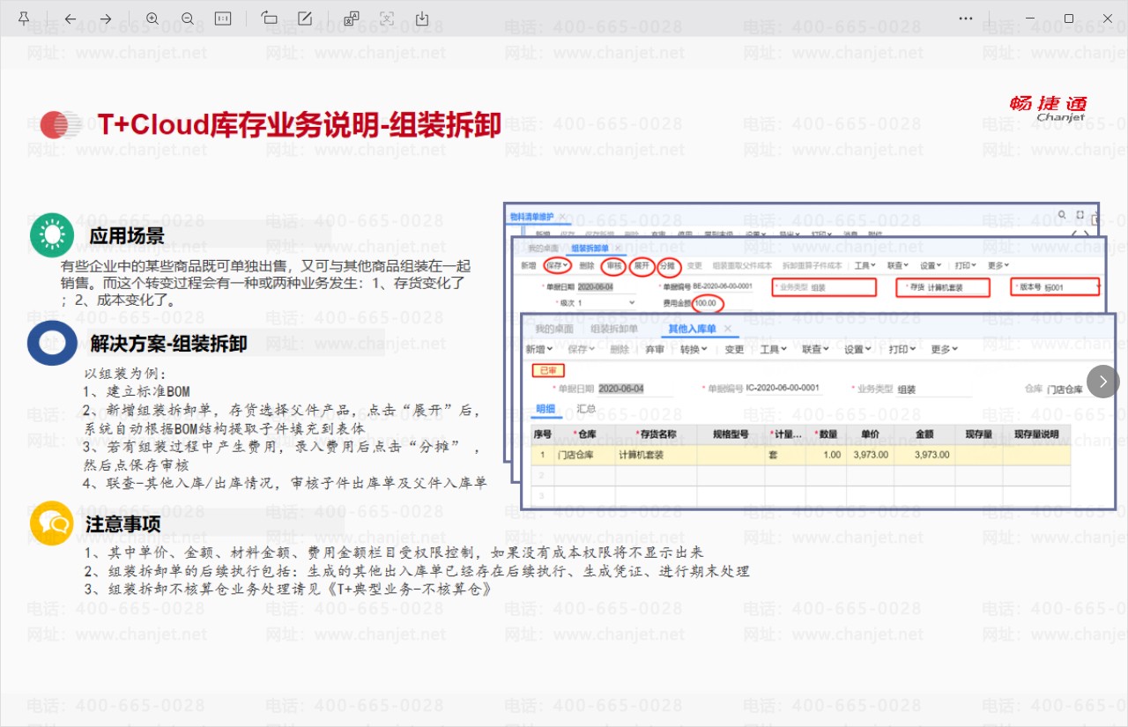Click the "规格型号" column header
The width and height of the screenshot is (1128, 727).
tap(731, 434)
